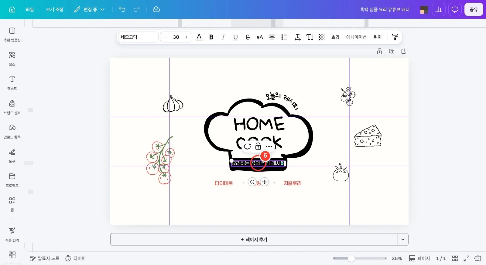Open the 도구 tools panel
The image size is (486, 265).
coord(12,156)
